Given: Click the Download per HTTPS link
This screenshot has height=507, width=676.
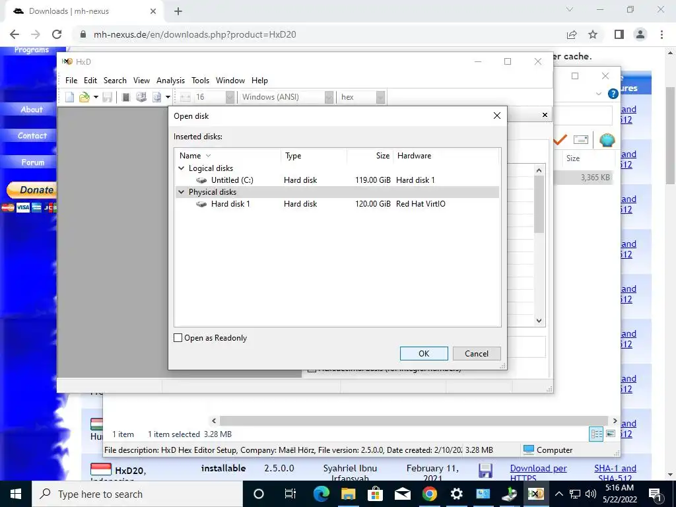Looking at the screenshot, I should 538,473.
